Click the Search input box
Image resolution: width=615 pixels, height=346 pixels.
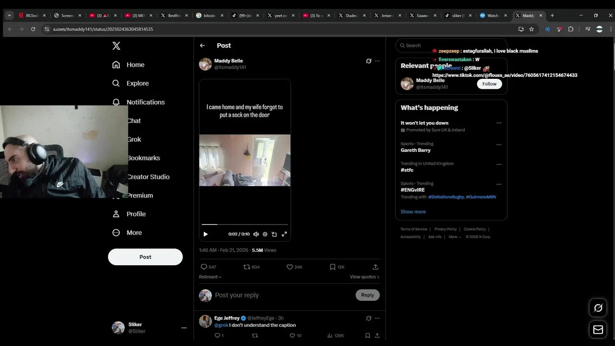tap(451, 46)
